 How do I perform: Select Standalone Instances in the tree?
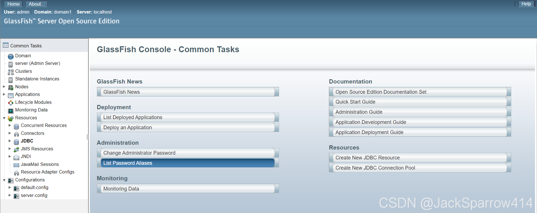click(x=37, y=79)
